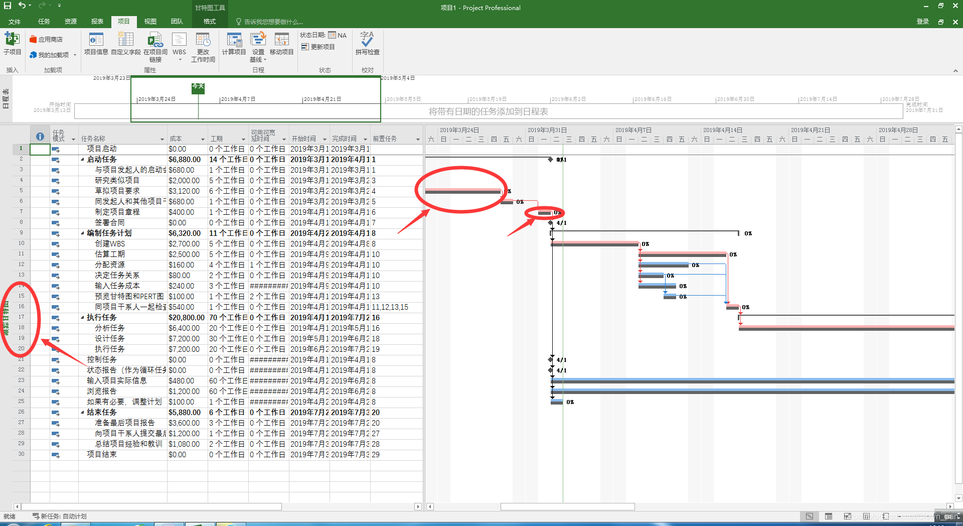Open 移动项目 move project
The image size is (963, 526).
[x=281, y=43]
